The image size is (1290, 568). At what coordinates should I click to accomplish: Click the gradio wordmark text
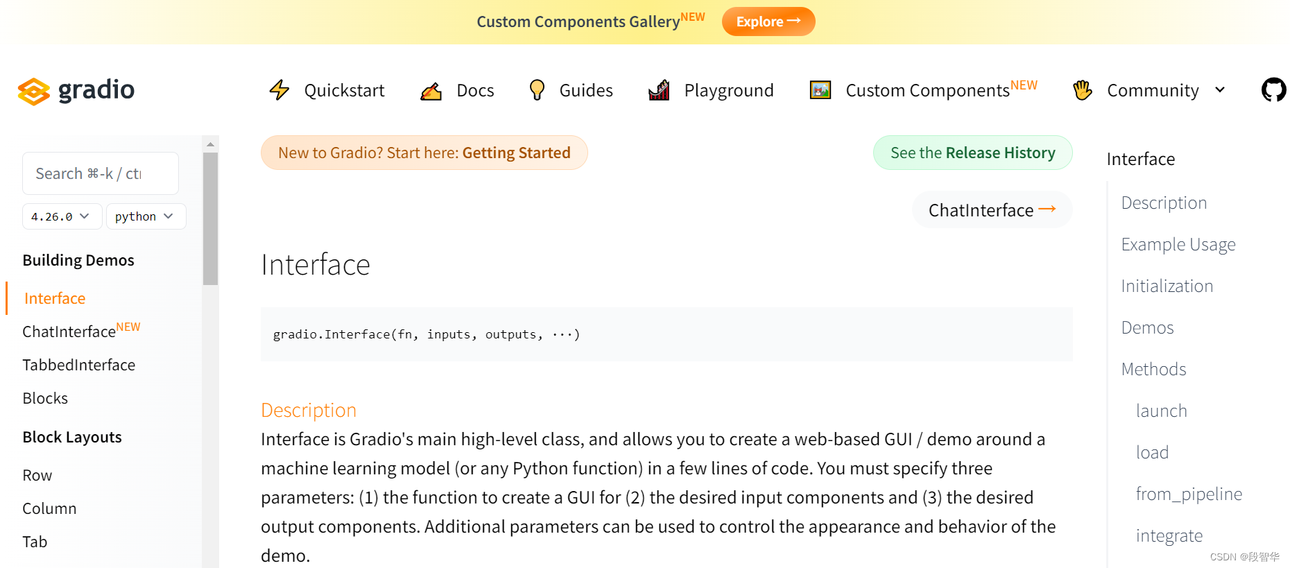click(x=96, y=90)
